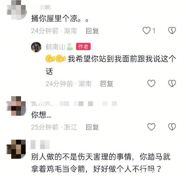The height and width of the screenshot is (176, 186).
Task: Tap the 24分钟前 · 湖南 timestamp on first comment
Action: 54,31
